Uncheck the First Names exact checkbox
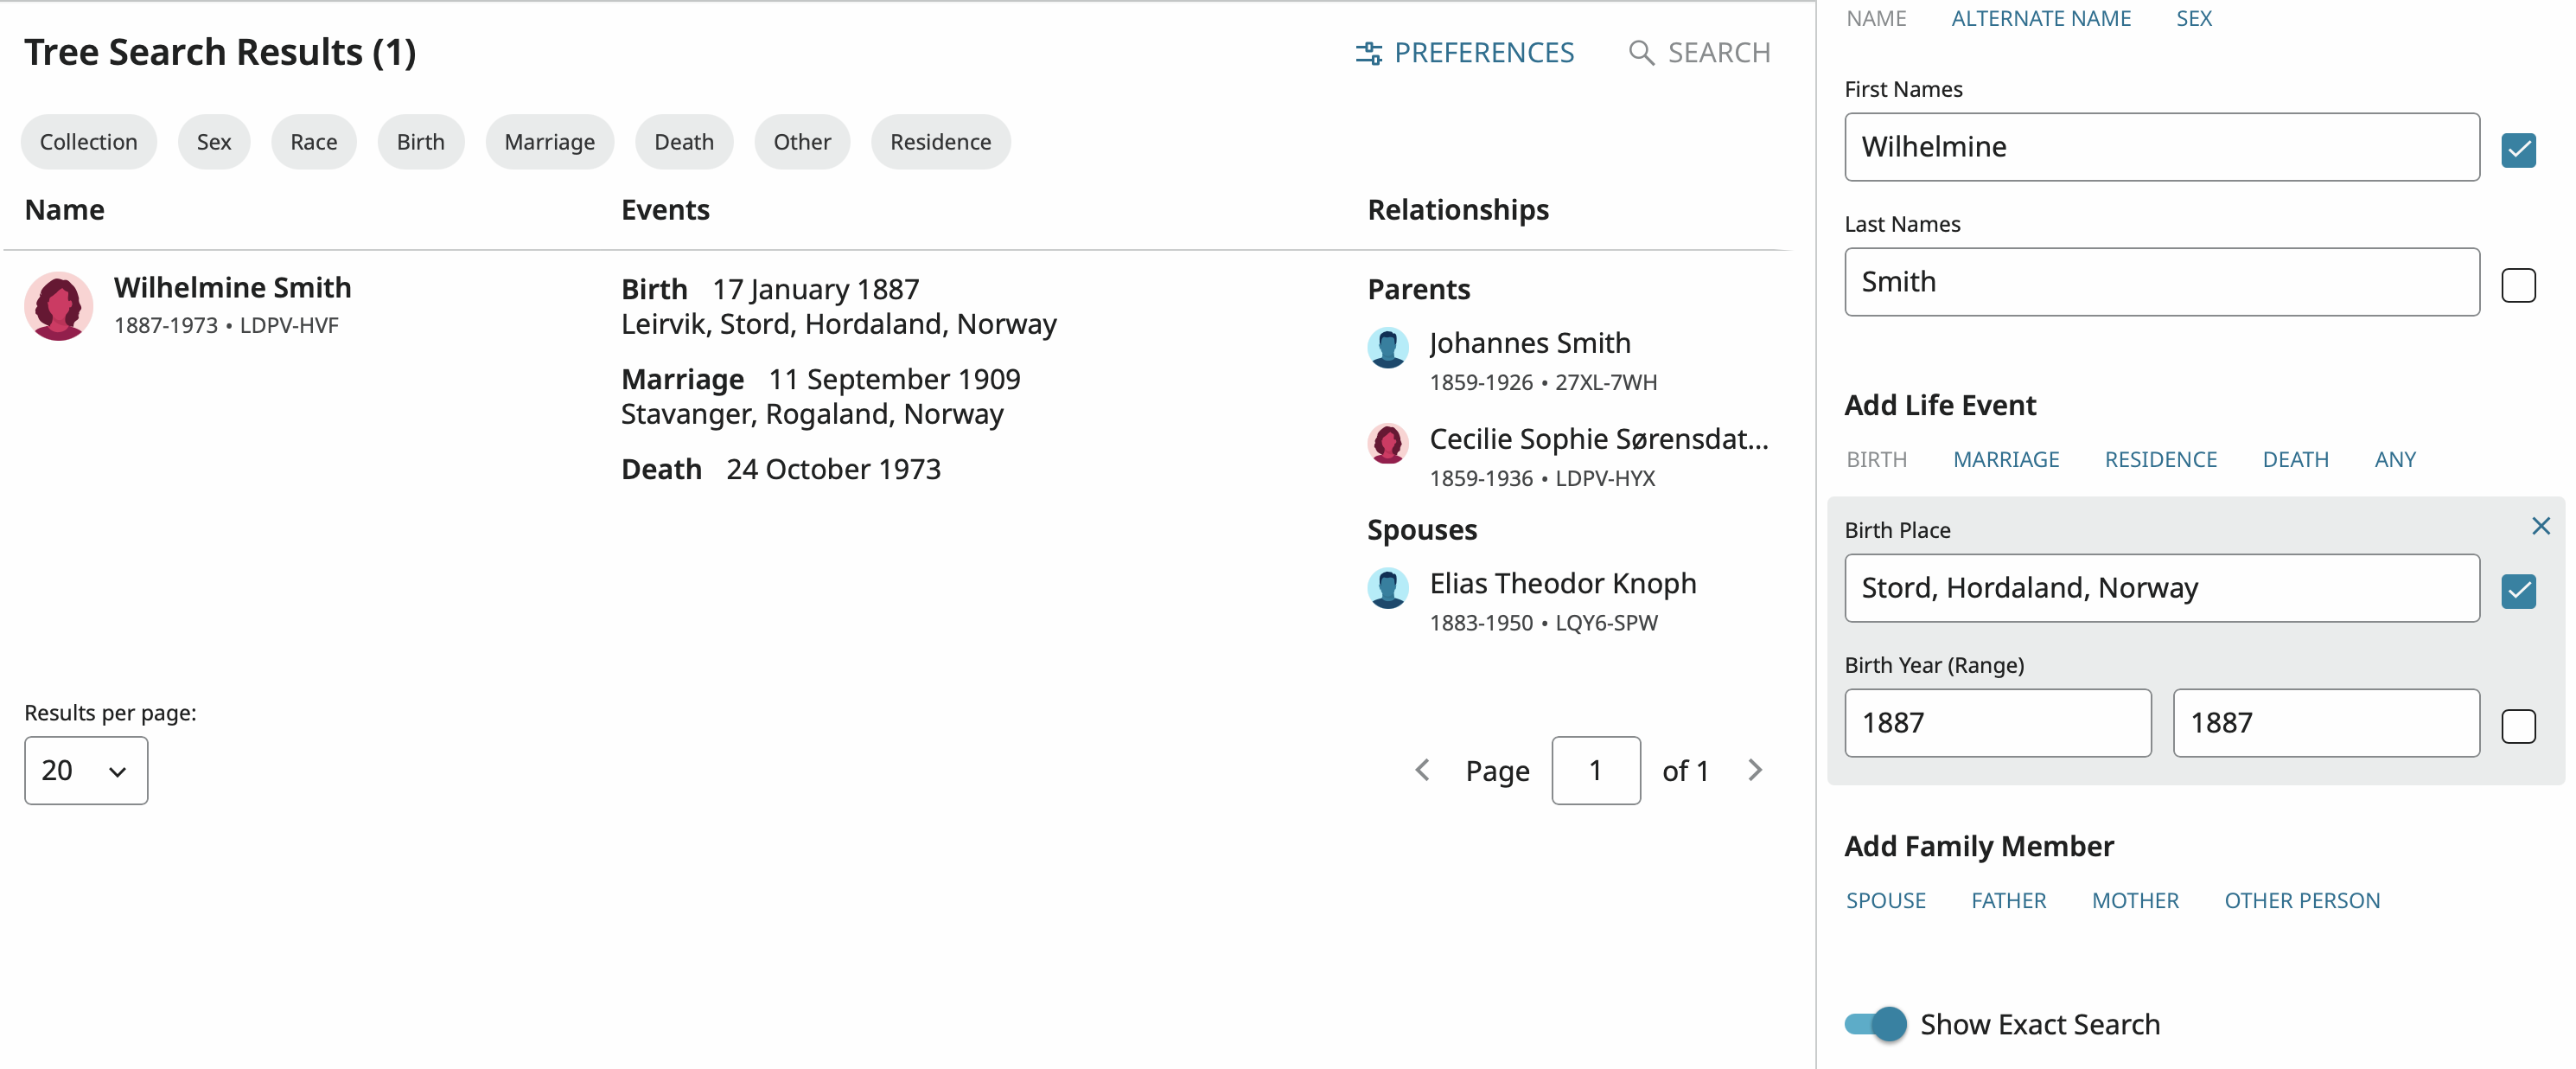The width and height of the screenshot is (2576, 1069). [2518, 150]
